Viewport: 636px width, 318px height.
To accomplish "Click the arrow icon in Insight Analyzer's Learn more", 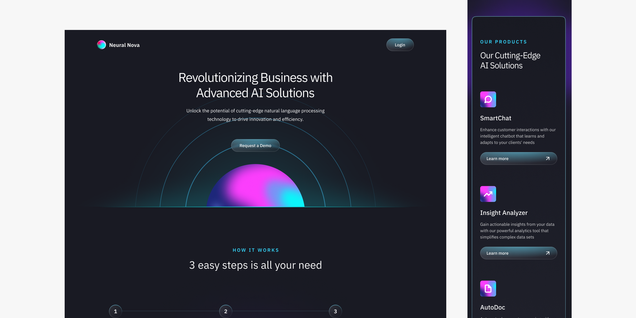I will click(547, 253).
